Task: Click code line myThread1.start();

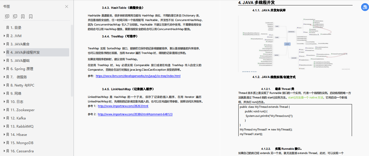Action: [x=251, y=134]
